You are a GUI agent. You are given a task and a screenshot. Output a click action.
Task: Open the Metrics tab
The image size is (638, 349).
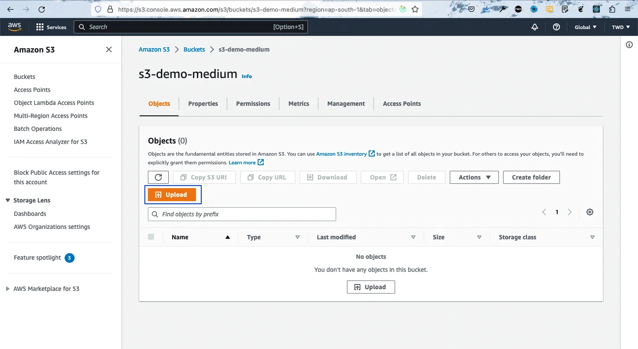coord(299,104)
